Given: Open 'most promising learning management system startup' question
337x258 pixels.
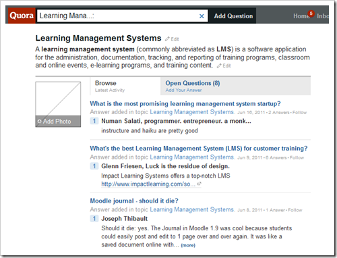Looking at the screenshot, I should pyautogui.click(x=185, y=104).
